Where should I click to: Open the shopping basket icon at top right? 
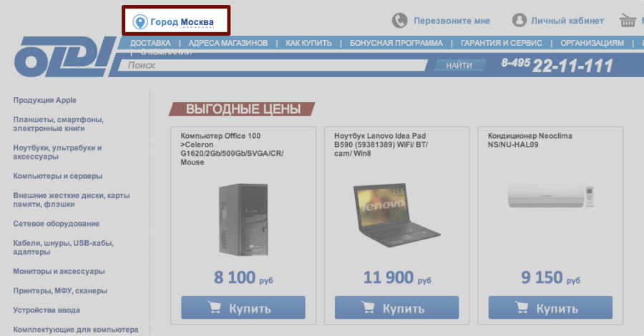628,20
